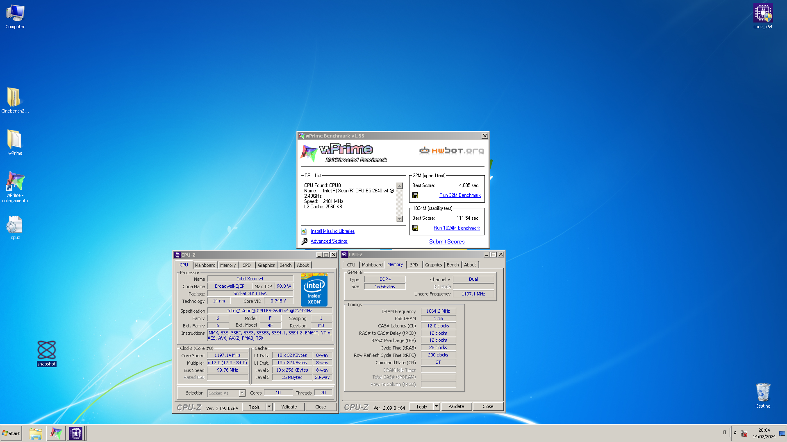Show hidden tray icons arrow
787x442 pixels.
(735, 433)
